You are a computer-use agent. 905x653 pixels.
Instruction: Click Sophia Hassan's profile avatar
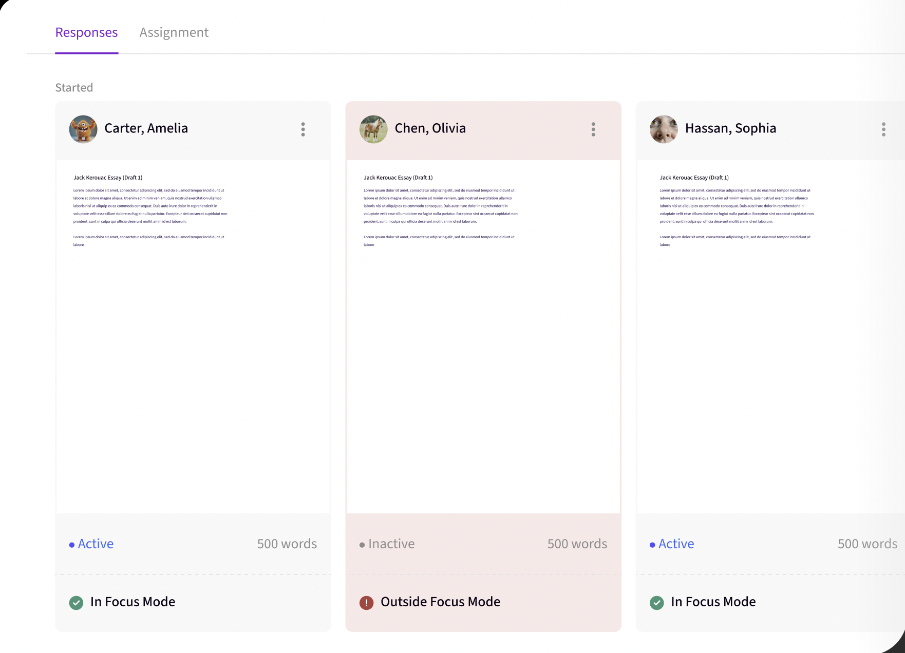click(x=664, y=129)
